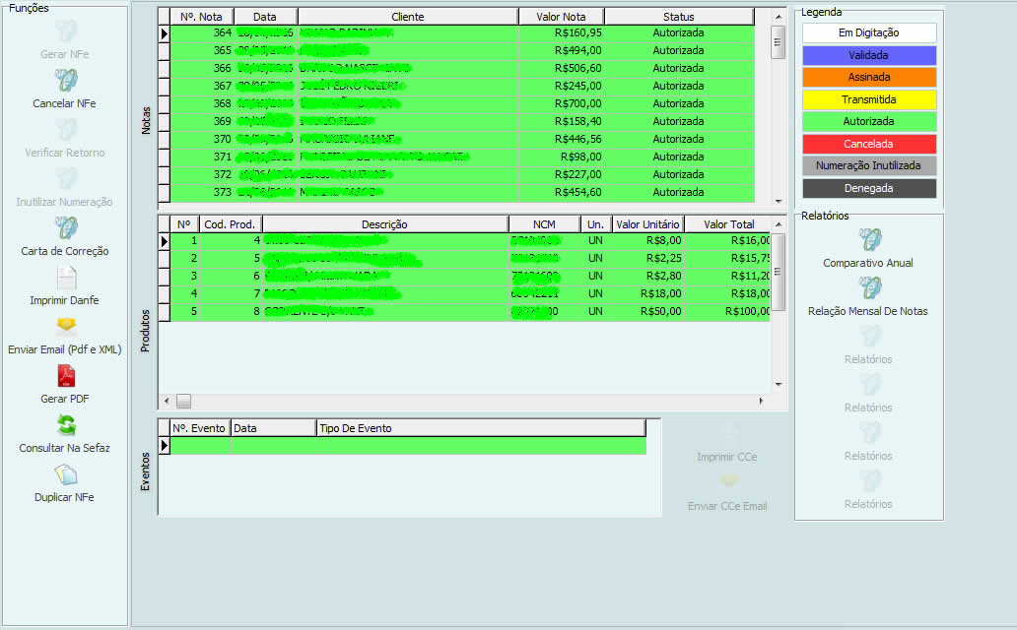Click the Descrição column header in Produtos
The width and height of the screenshot is (1017, 630).
(x=384, y=224)
